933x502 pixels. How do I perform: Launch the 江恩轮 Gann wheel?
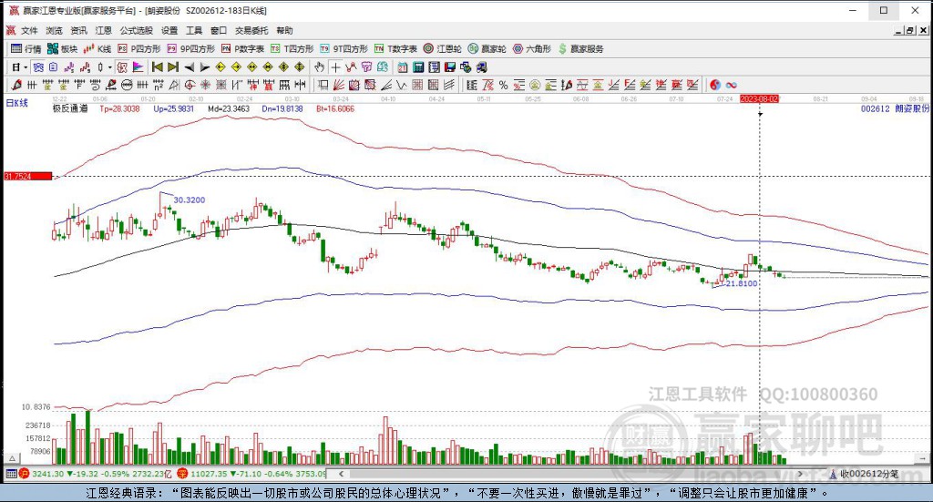pyautogui.click(x=443, y=49)
